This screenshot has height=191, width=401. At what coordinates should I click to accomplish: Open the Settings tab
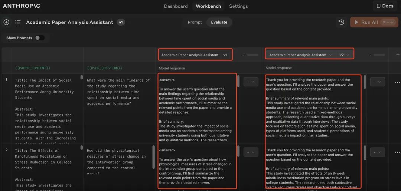point(238,6)
